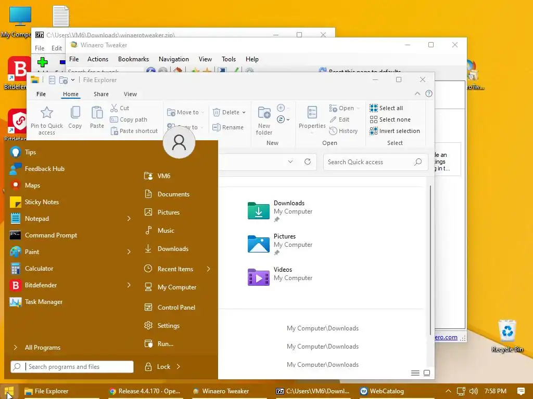
Task: Open Sticky Notes from Start menu
Action: [x=70, y=202]
